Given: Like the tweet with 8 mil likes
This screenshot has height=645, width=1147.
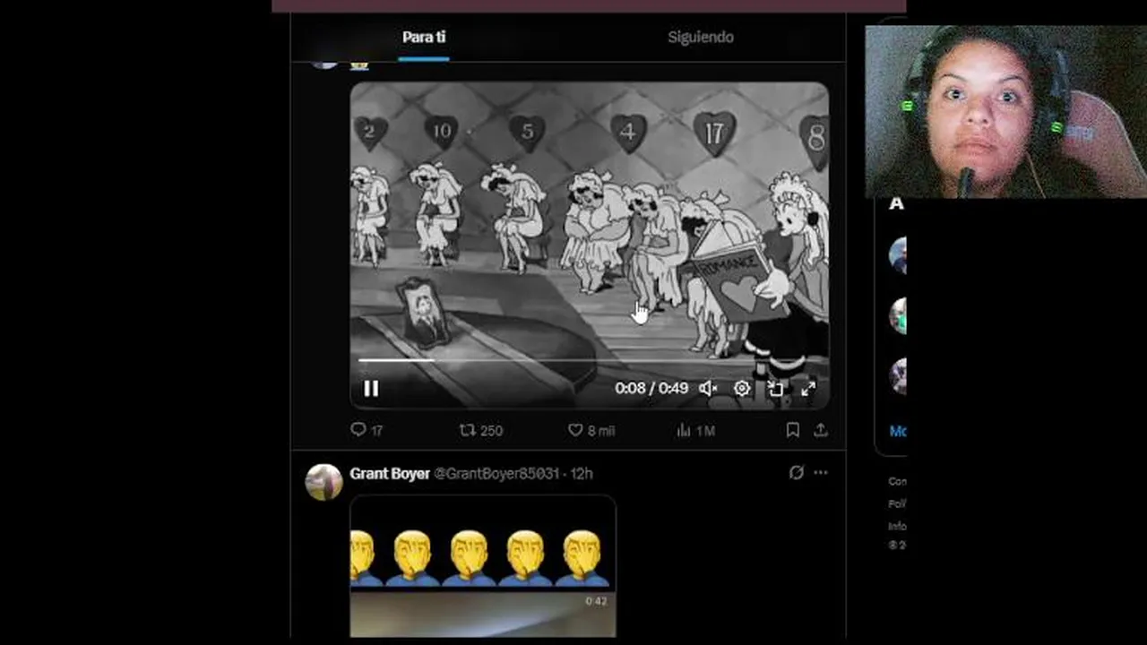Looking at the screenshot, I should point(591,430).
